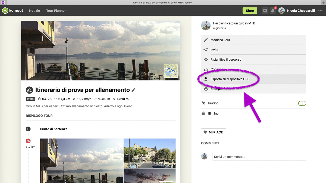Open the three-dots more menu
This screenshot has width=326, height=183.
coord(320,11)
